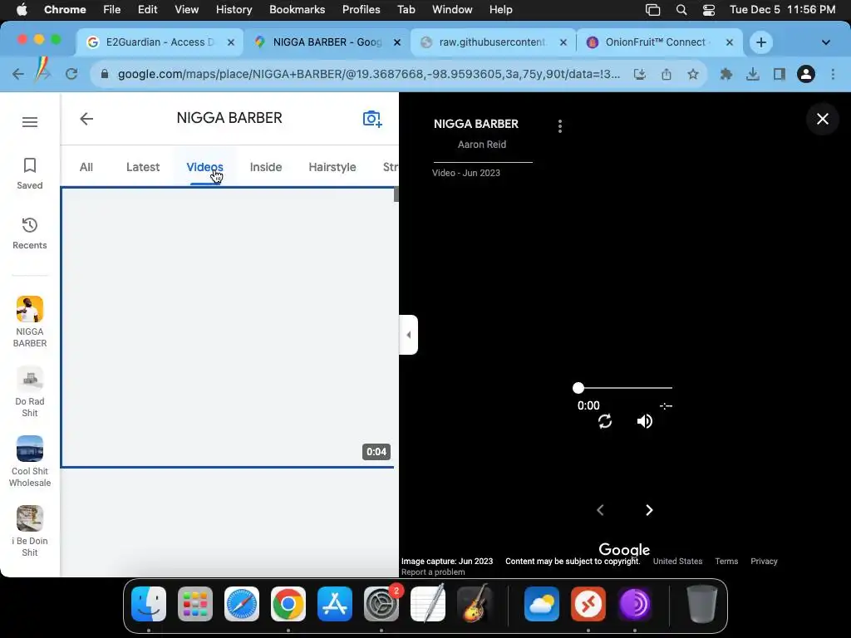The height and width of the screenshot is (638, 851).
Task: Click photo panel scrollbar thumb
Action: [396, 194]
